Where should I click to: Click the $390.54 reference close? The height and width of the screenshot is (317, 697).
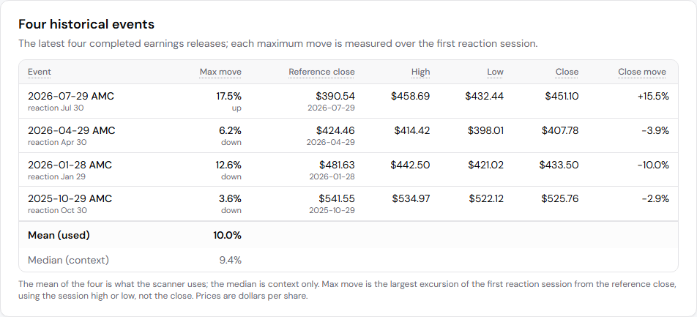coord(335,96)
